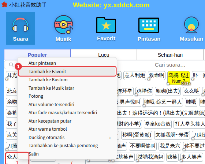Expand the Ducking otomatis submenu
This screenshot has width=205, height=164.
coord(67,137)
